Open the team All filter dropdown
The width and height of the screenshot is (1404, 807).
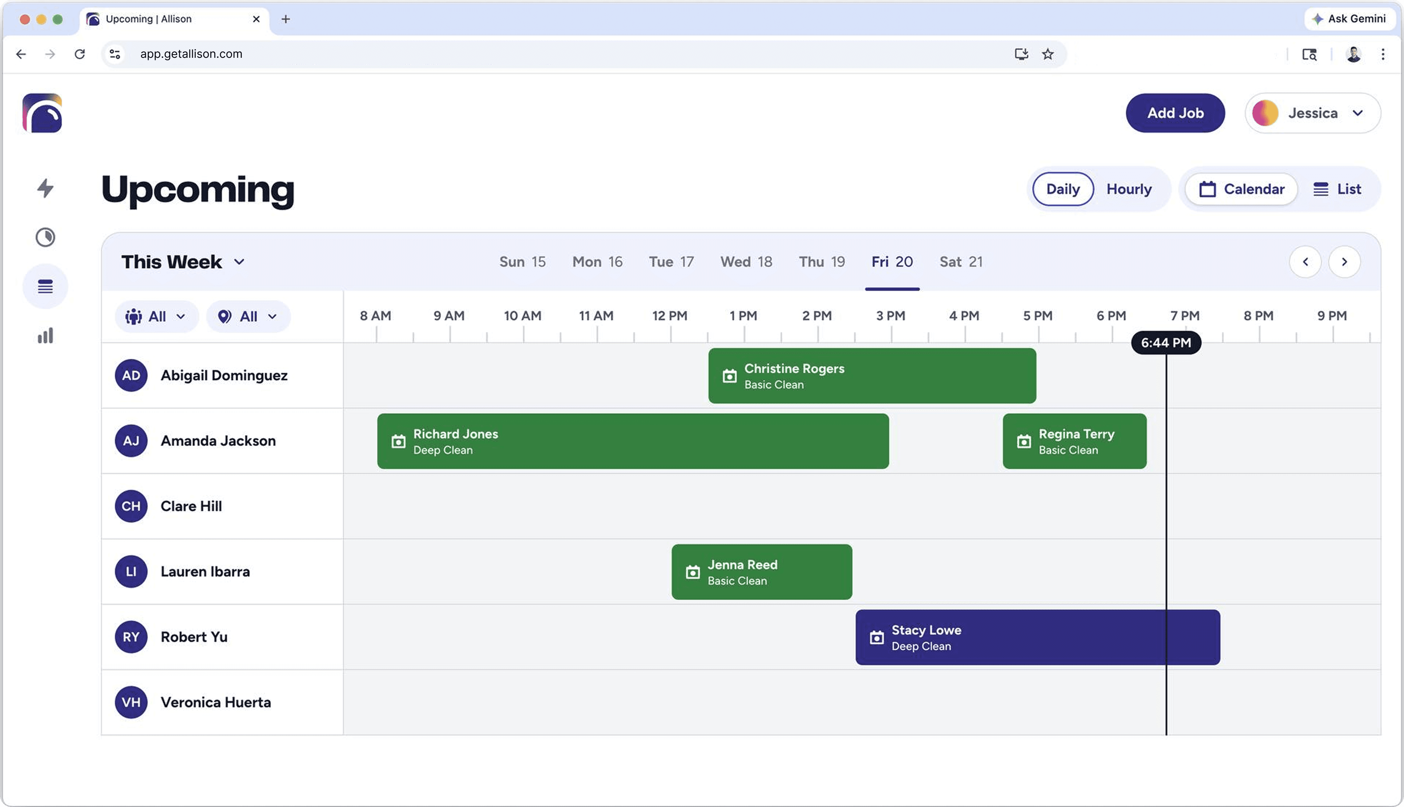(156, 317)
